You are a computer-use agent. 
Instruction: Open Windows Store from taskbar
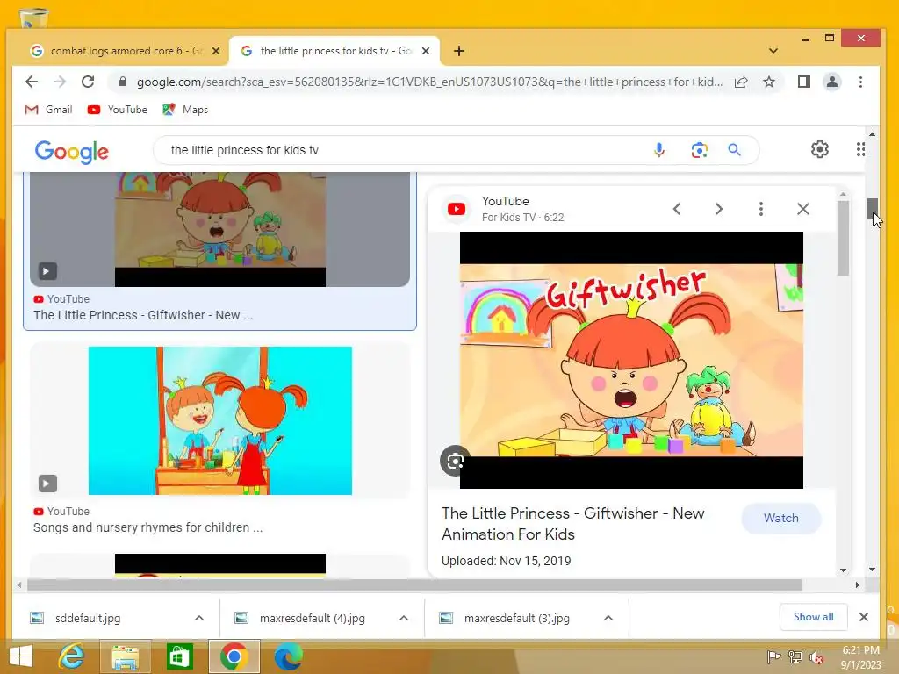[x=179, y=656]
